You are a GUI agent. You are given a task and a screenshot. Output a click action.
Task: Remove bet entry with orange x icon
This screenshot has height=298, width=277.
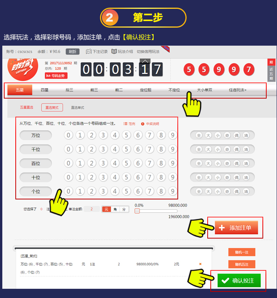tap(200, 264)
